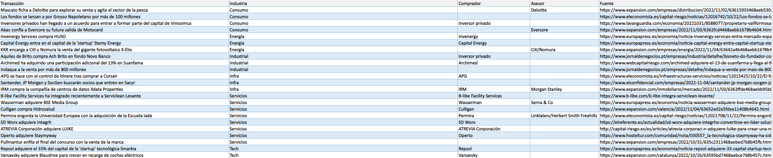Select the 'Citi/Nomura' advisor cell
Screen dimensions: 773x158
click(x=565, y=50)
